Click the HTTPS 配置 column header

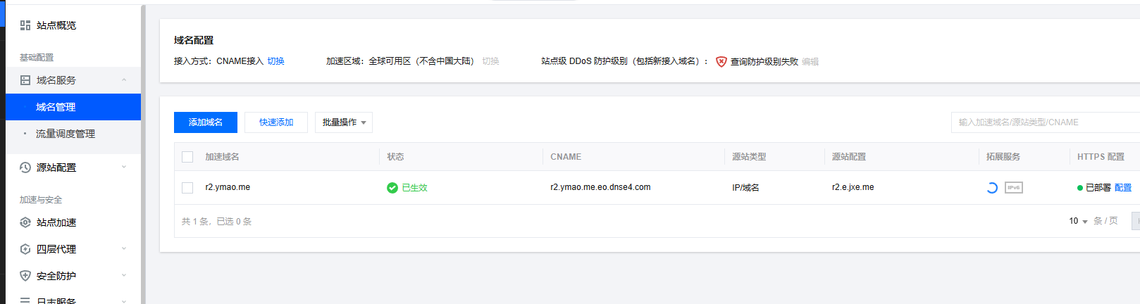[1101, 157]
